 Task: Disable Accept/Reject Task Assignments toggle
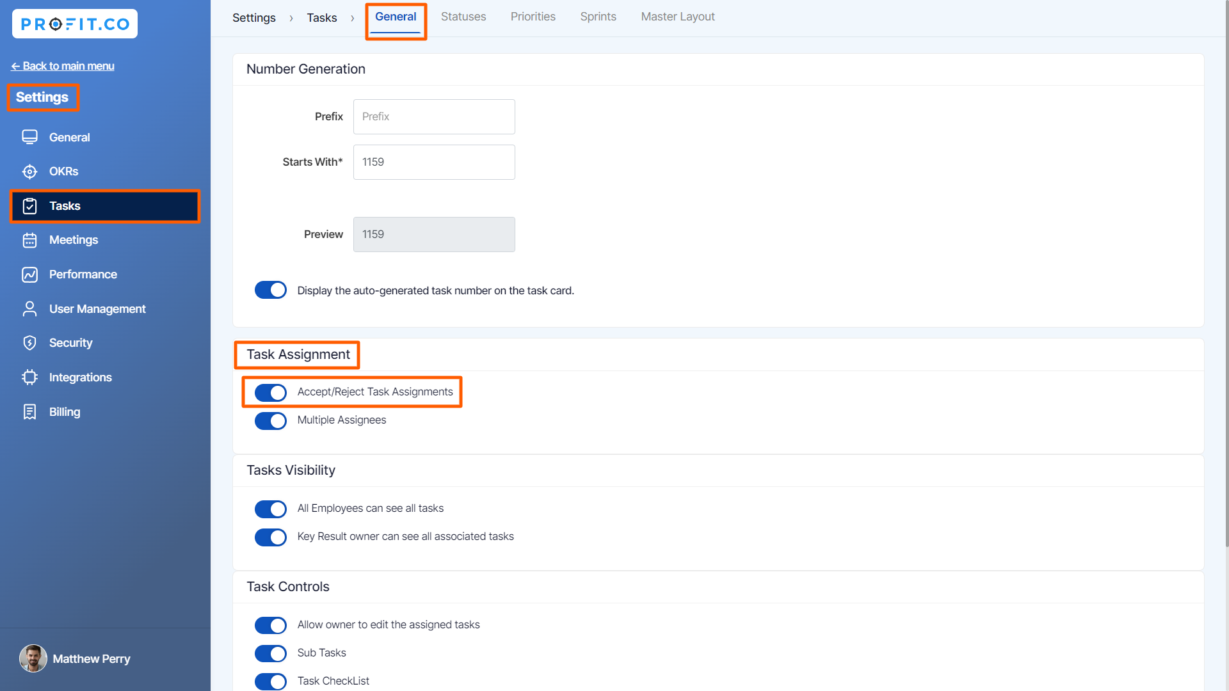271,392
